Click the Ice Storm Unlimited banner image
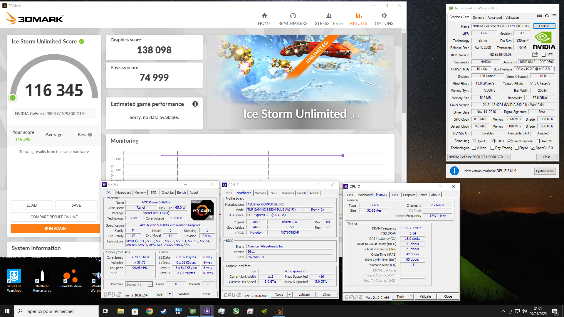This screenshot has width=564, height=317. (x=301, y=82)
